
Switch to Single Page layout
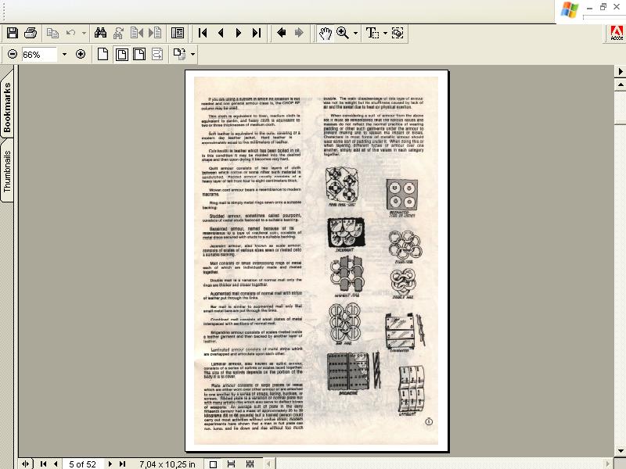[x=213, y=464]
